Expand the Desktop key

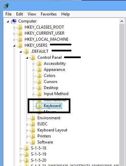(x=33, y=88)
